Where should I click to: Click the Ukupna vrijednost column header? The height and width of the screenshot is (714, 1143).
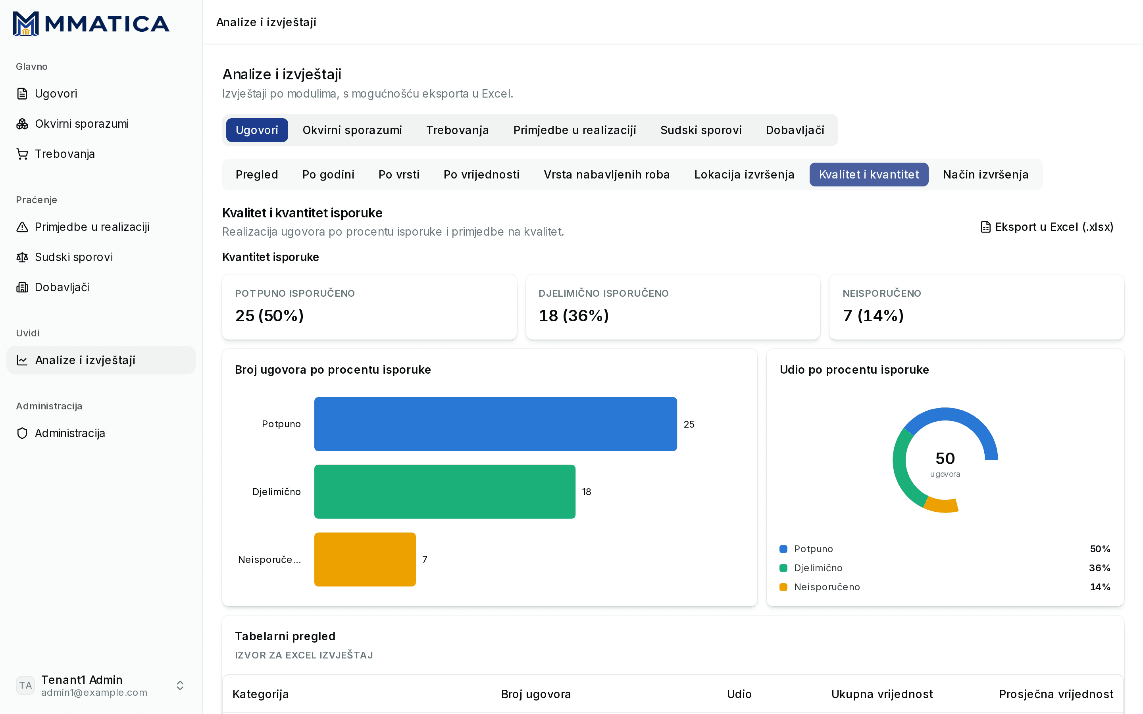click(882, 694)
